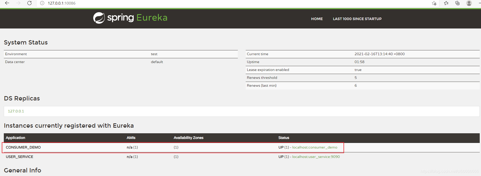Go back with the browser back arrow
Image resolution: width=481 pixels, height=176 pixels.
[7, 3]
